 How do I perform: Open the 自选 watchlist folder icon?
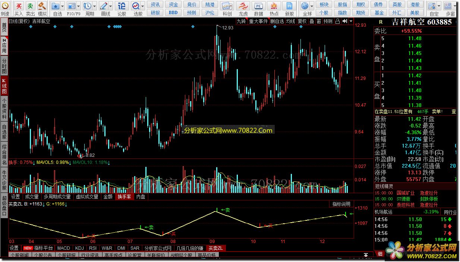(x=56, y=6)
